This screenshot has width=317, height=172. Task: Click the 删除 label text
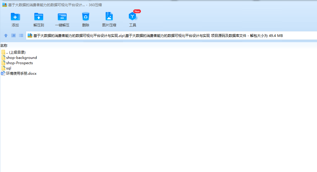(x=85, y=25)
